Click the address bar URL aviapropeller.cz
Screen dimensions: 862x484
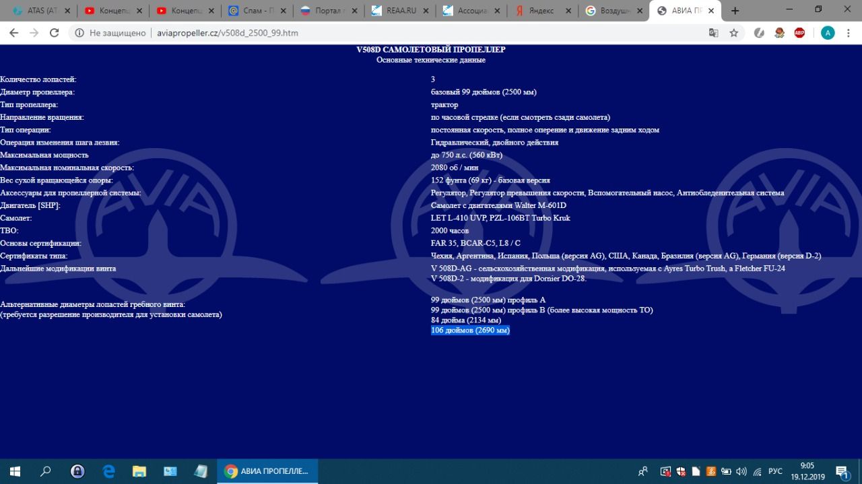(226, 33)
